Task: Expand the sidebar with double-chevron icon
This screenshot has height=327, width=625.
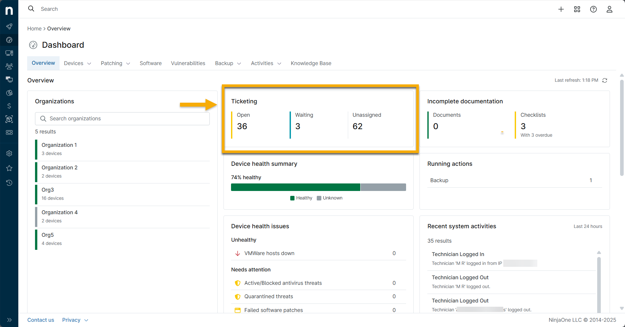Action: (x=9, y=320)
